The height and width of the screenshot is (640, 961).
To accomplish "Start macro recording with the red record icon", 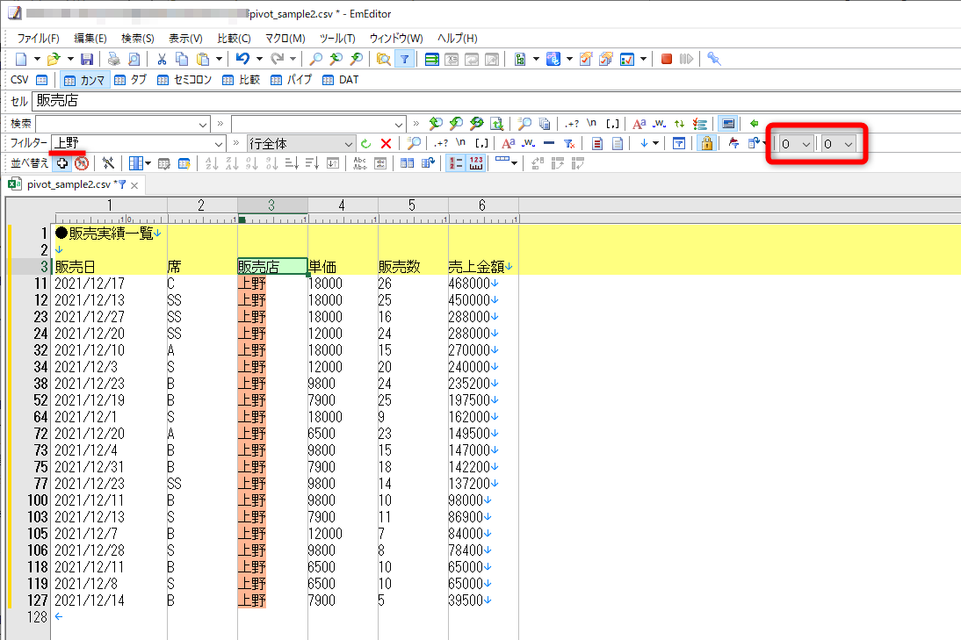I will (667, 59).
